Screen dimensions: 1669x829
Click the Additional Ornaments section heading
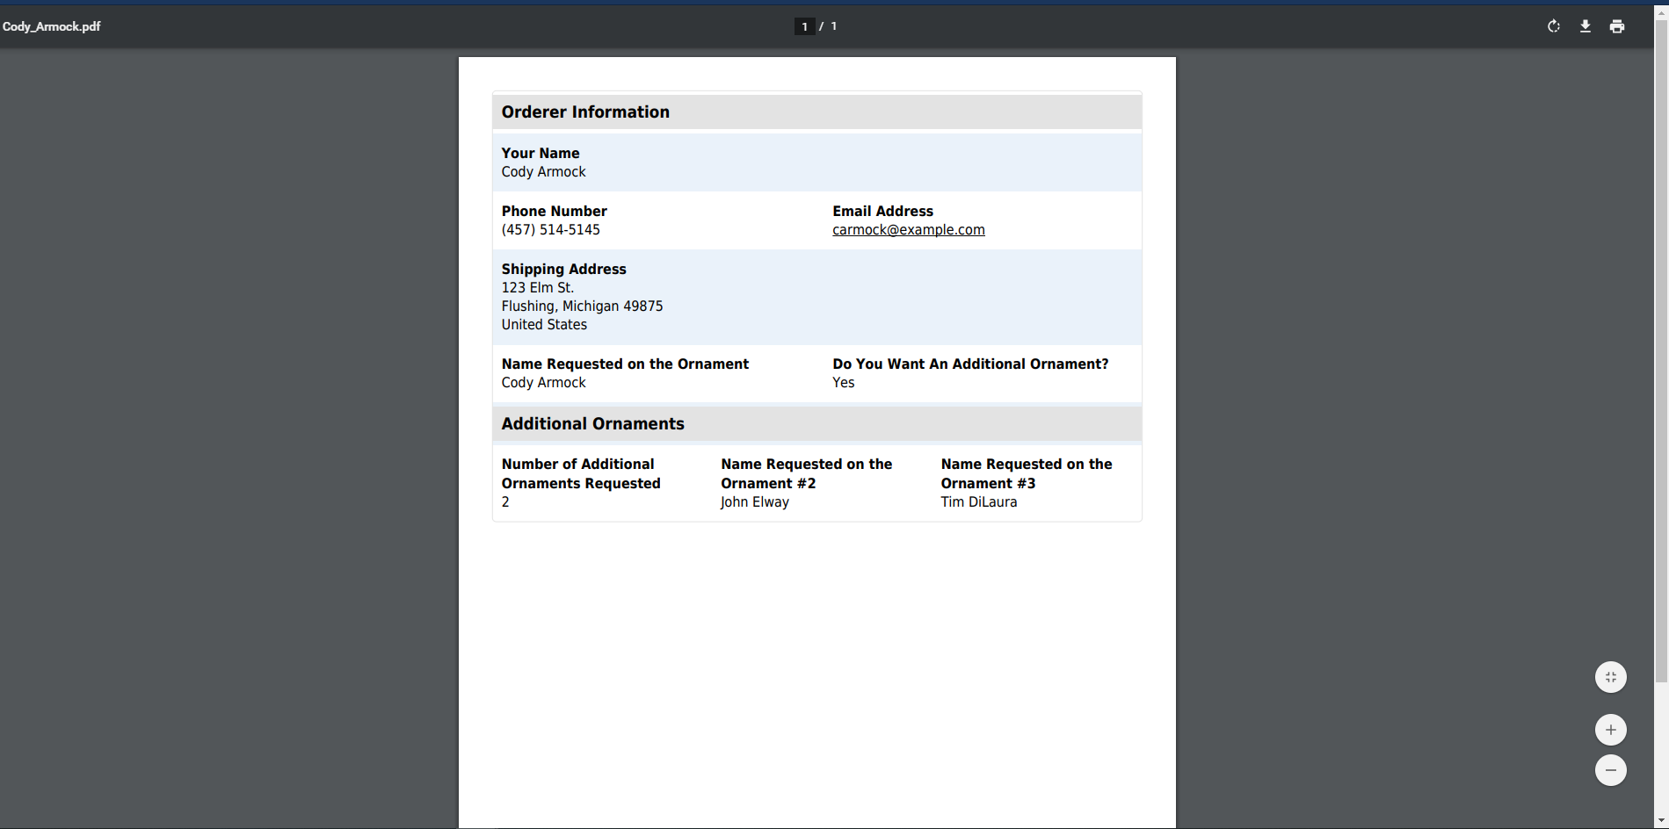tap(592, 424)
